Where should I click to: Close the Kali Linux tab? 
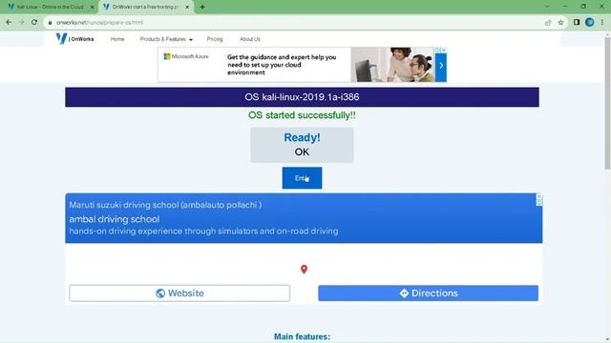(x=93, y=7)
